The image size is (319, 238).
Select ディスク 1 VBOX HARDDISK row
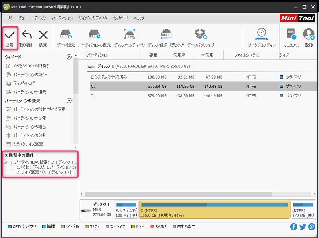coord(201,66)
